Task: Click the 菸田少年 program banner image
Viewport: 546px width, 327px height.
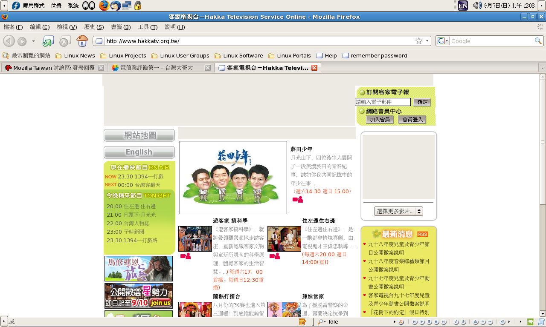Action: [233, 178]
